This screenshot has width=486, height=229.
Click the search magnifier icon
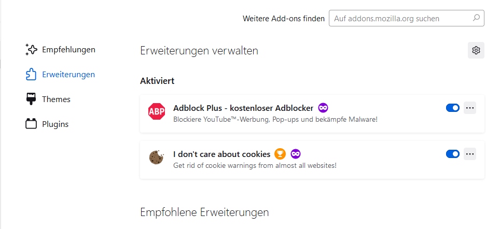476,18
